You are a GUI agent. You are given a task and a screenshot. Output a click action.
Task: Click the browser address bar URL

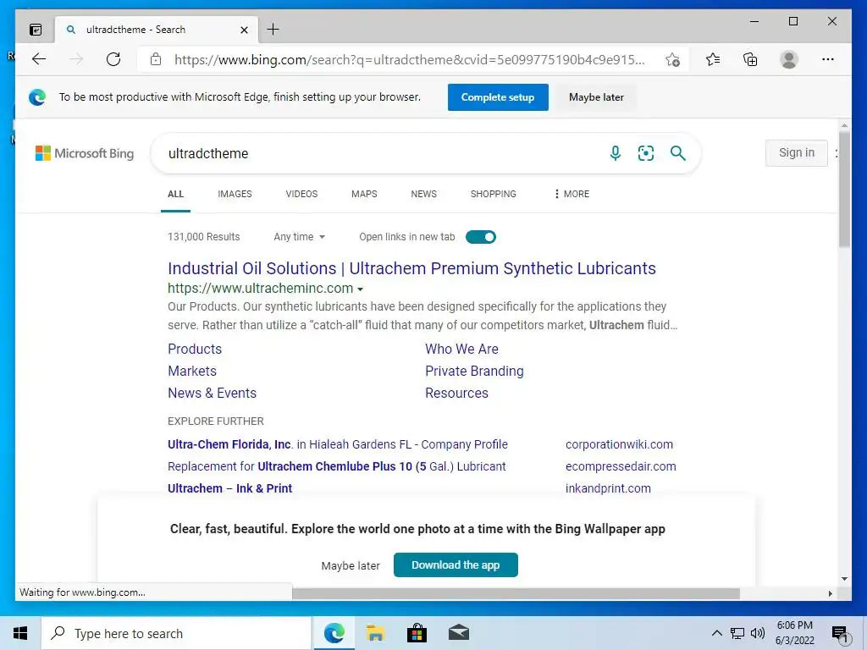pos(409,60)
